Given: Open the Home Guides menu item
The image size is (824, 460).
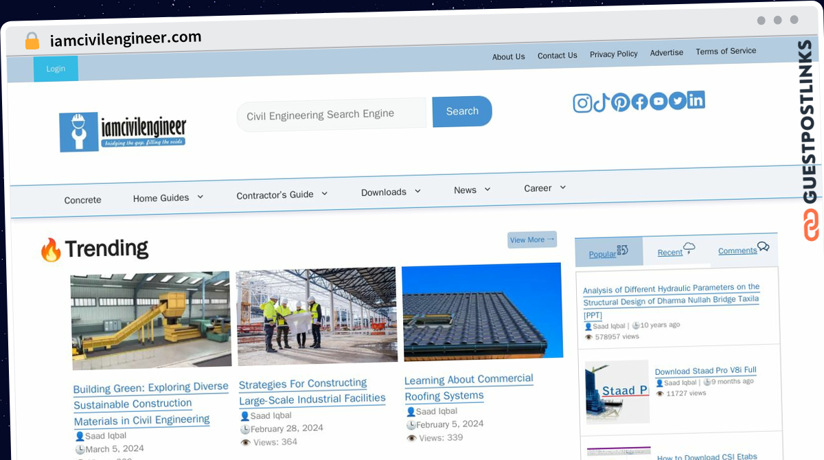Looking at the screenshot, I should click(x=161, y=198).
